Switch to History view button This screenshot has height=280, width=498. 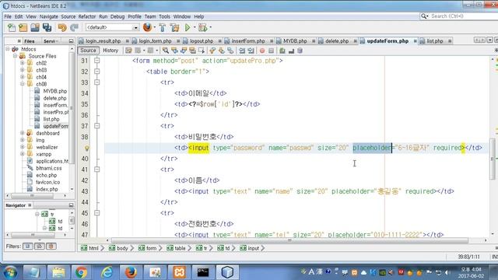(x=110, y=51)
